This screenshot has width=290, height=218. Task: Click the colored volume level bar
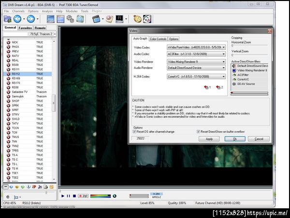pyautogui.click(x=101, y=196)
